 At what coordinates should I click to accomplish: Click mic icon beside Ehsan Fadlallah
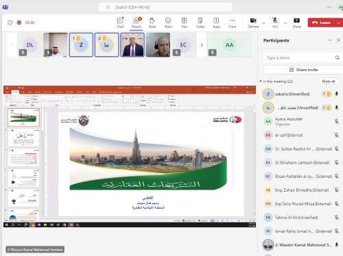tap(336, 176)
